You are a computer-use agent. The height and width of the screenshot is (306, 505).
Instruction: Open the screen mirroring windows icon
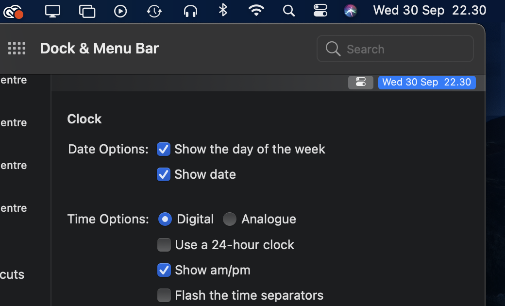click(x=87, y=11)
